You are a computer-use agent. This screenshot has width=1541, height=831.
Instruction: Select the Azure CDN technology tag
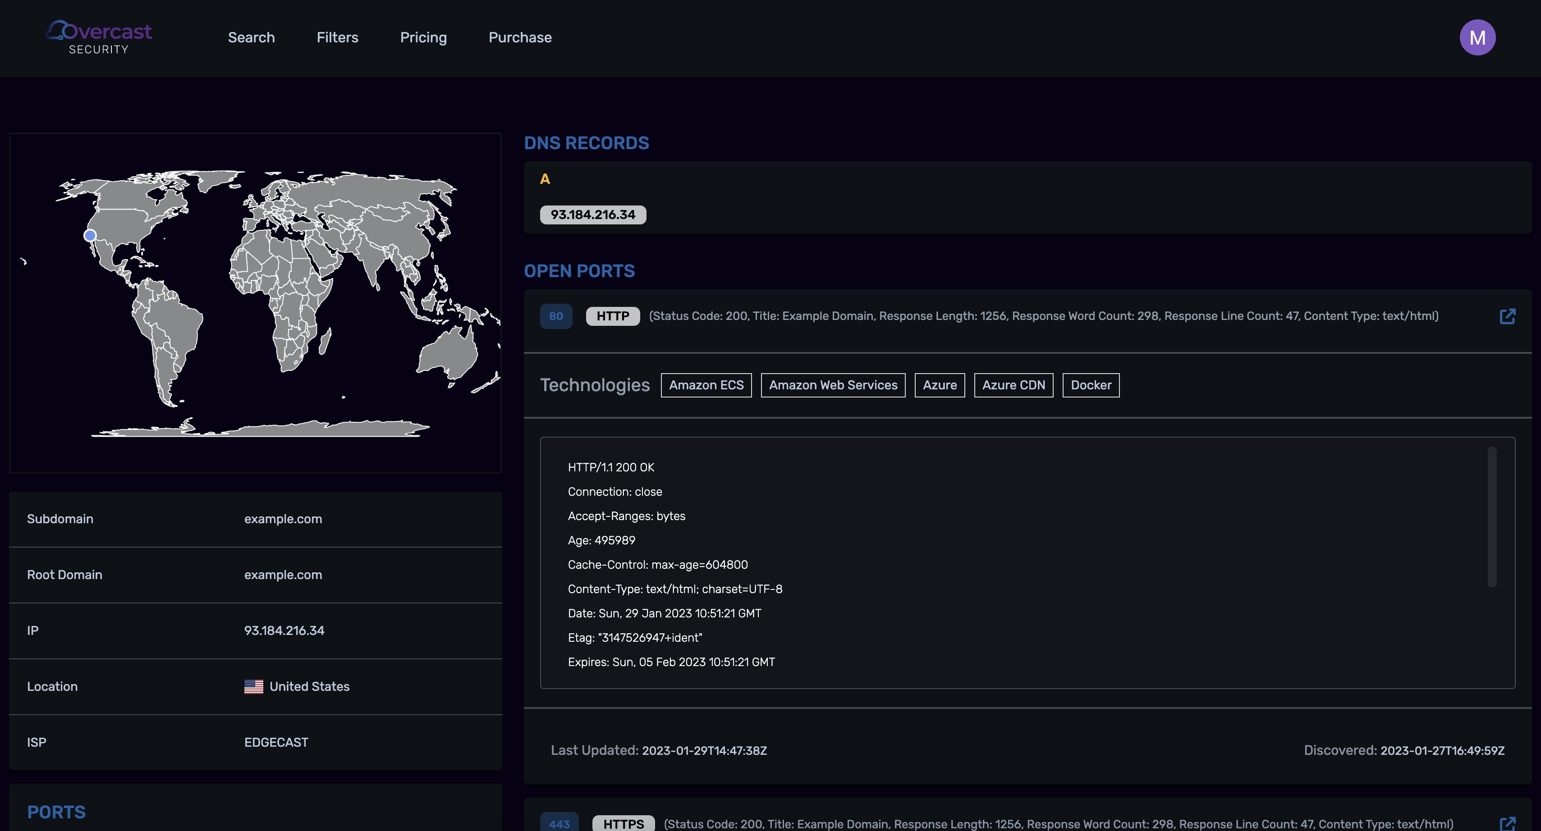1013,385
